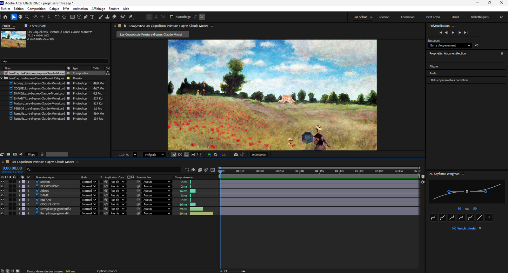Screen dimensions: 508x273
Task: Open the graph editor icon in the timeline
Action: (x=213, y=170)
